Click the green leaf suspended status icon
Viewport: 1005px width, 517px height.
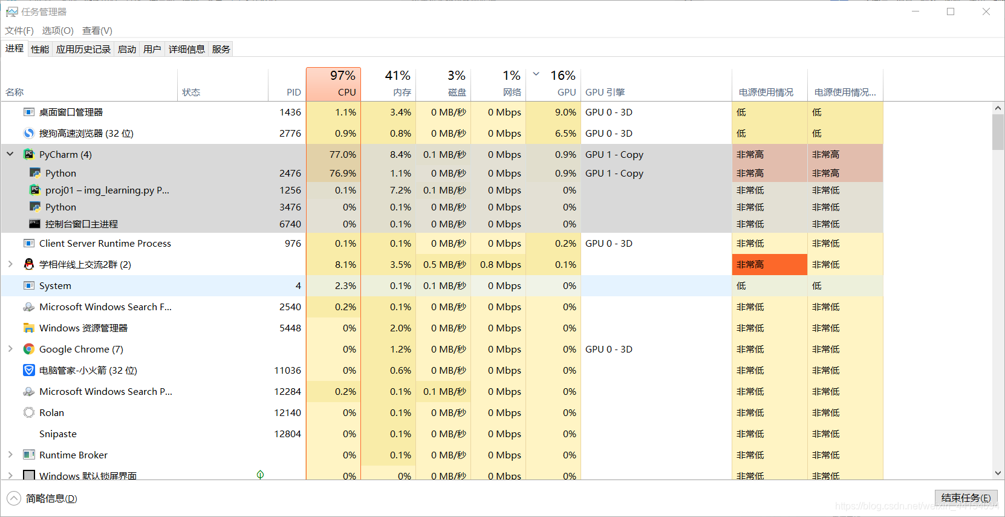tap(260, 475)
